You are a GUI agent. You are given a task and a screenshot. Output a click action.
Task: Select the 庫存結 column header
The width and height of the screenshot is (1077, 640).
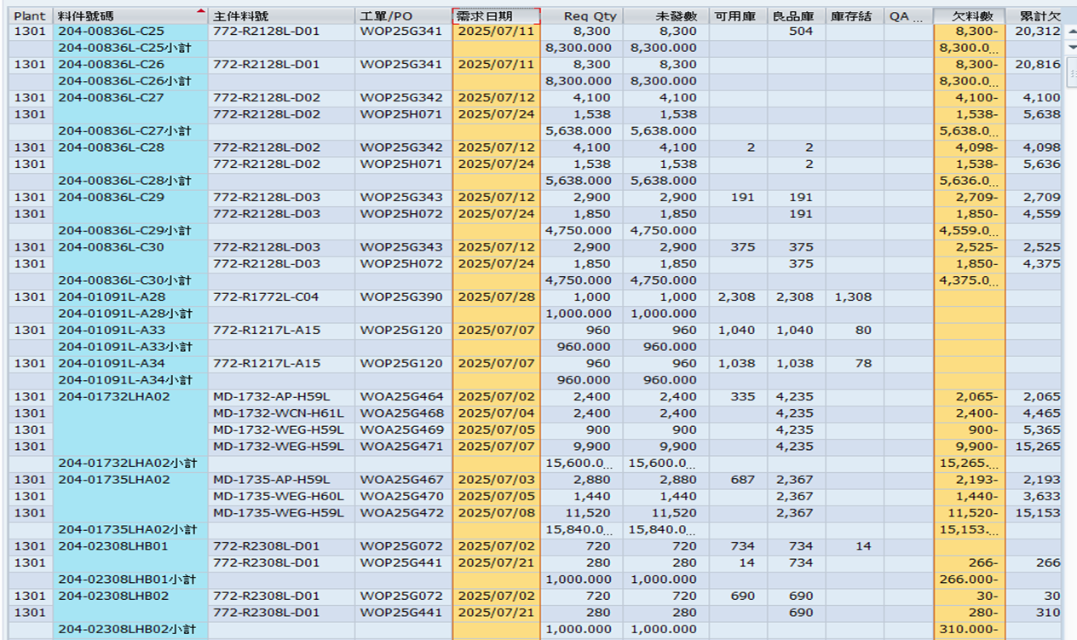[854, 16]
